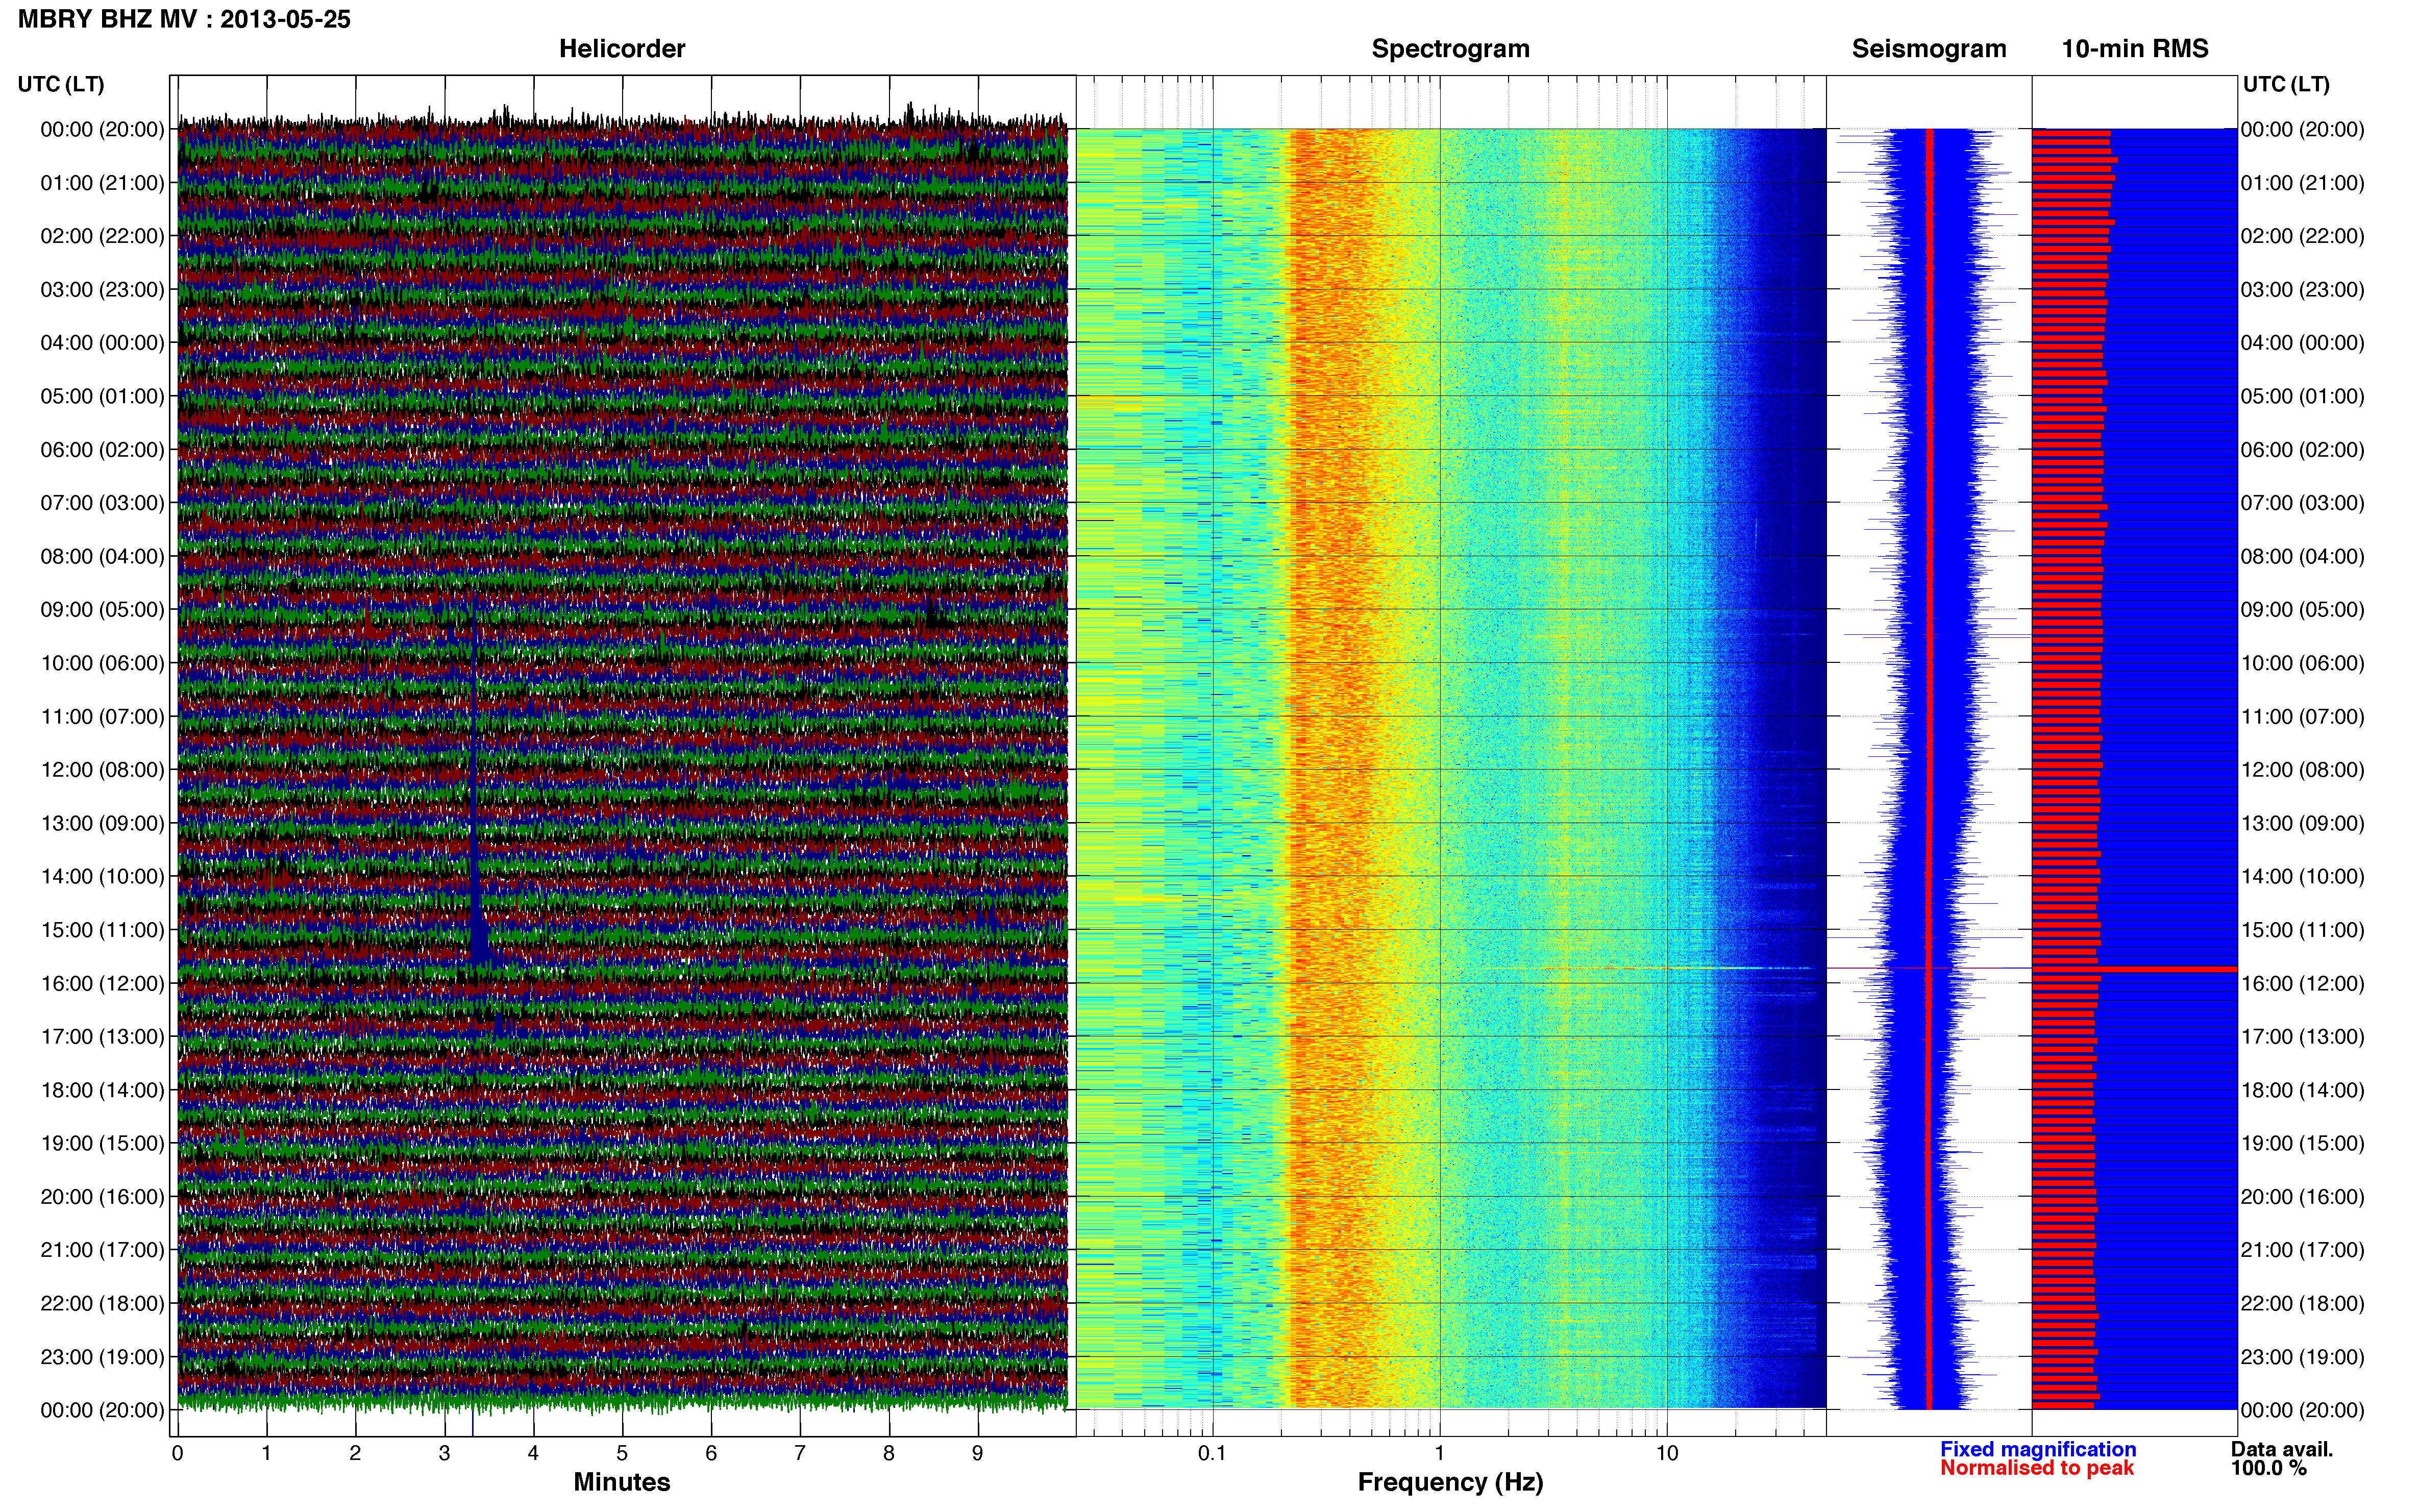Click the left '08:00 (04:00)' time label

pos(102,556)
